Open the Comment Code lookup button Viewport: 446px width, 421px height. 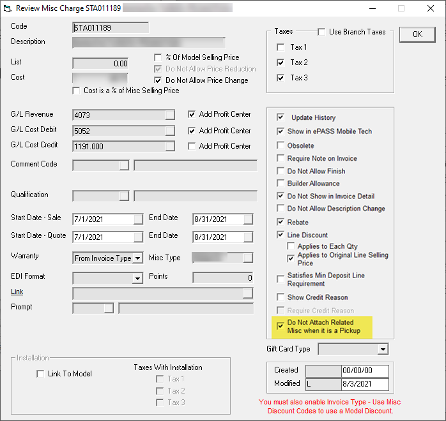[x=124, y=165]
